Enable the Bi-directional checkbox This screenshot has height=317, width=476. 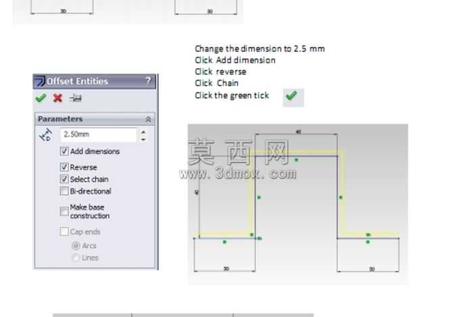64,191
